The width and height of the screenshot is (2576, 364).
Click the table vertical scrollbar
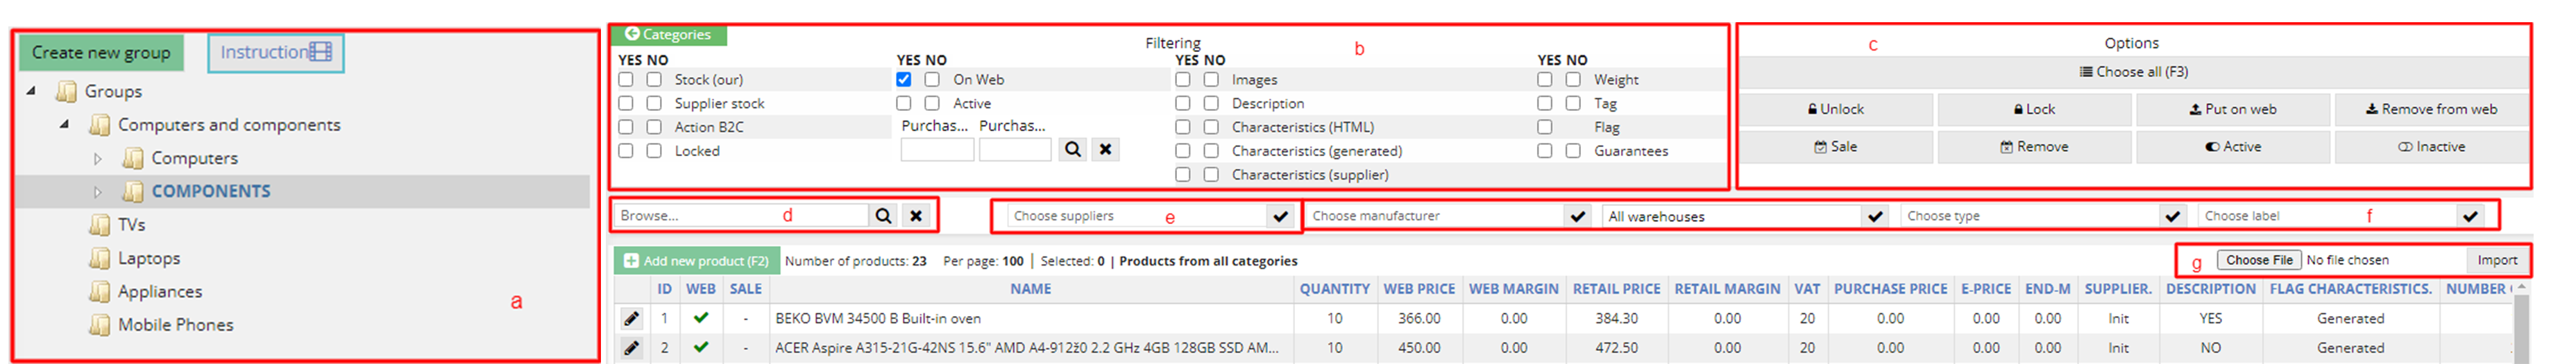(x=2520, y=325)
